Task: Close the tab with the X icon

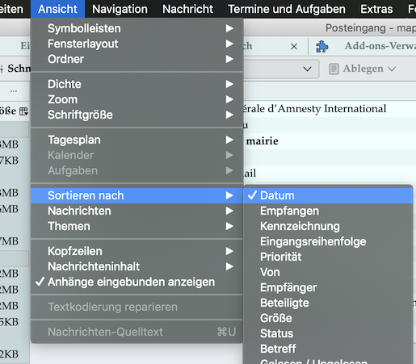Action: pos(294,47)
